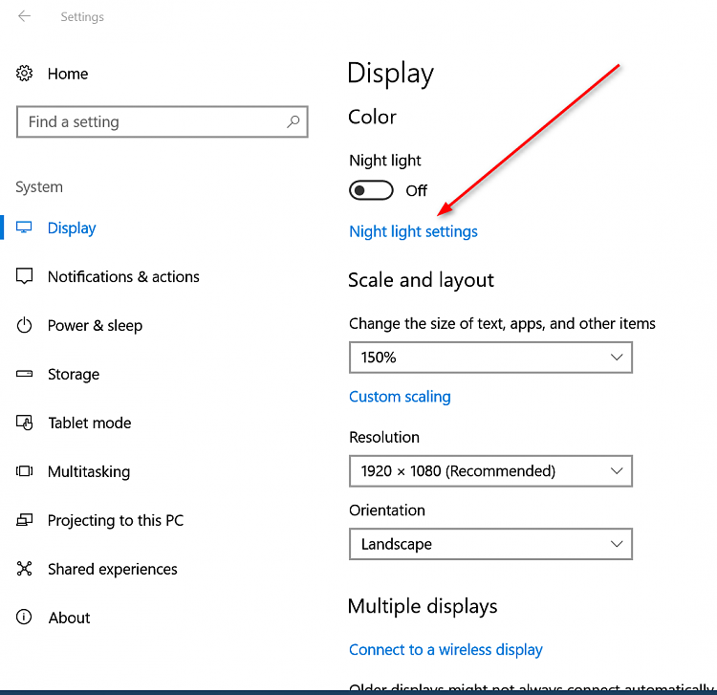
Task: Open About label in sidebar
Action: [70, 618]
